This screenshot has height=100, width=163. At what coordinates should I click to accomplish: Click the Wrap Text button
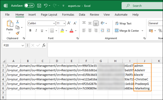coord(123,23)
